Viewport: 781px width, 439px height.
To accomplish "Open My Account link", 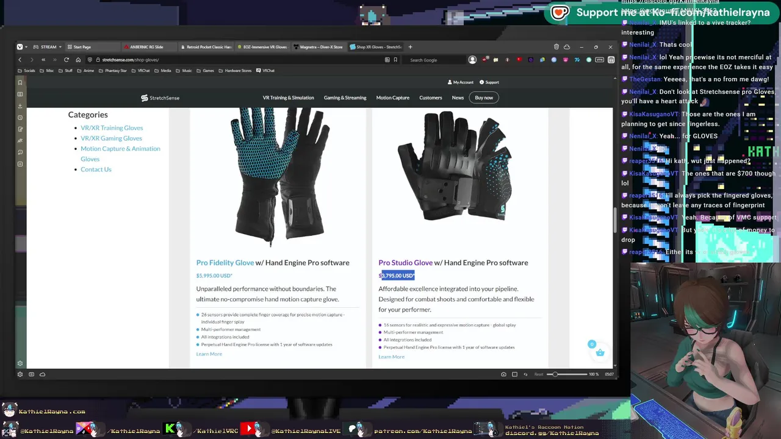I will click(460, 82).
